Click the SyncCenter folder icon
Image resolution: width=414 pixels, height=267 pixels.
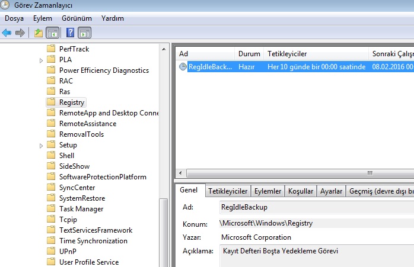point(51,188)
